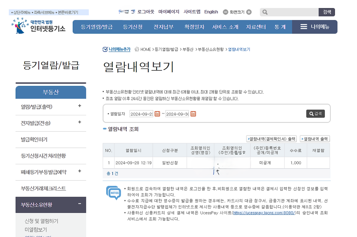
Task: Open the start date calendar picker
Action: pyautogui.click(x=157, y=113)
